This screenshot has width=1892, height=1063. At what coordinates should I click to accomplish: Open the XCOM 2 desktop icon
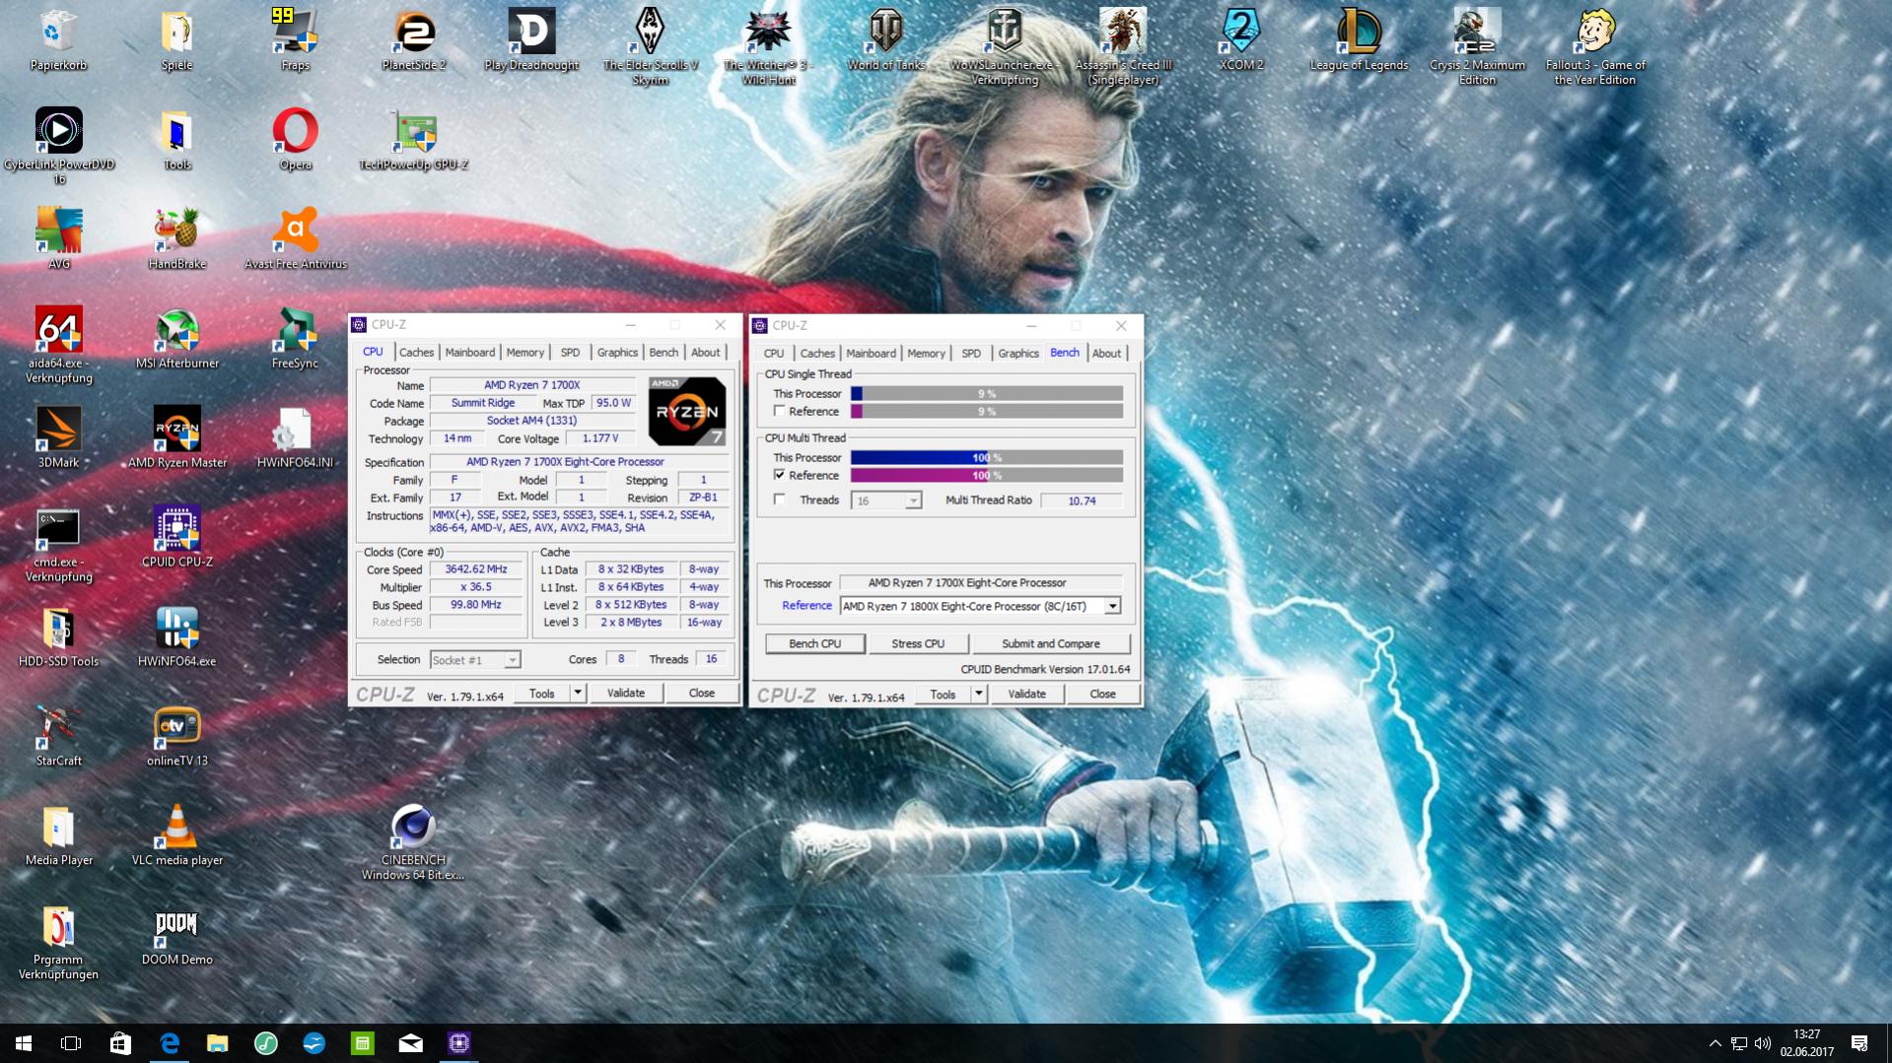tap(1240, 40)
